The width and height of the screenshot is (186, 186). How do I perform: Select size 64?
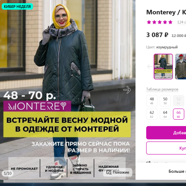tap(165, 114)
